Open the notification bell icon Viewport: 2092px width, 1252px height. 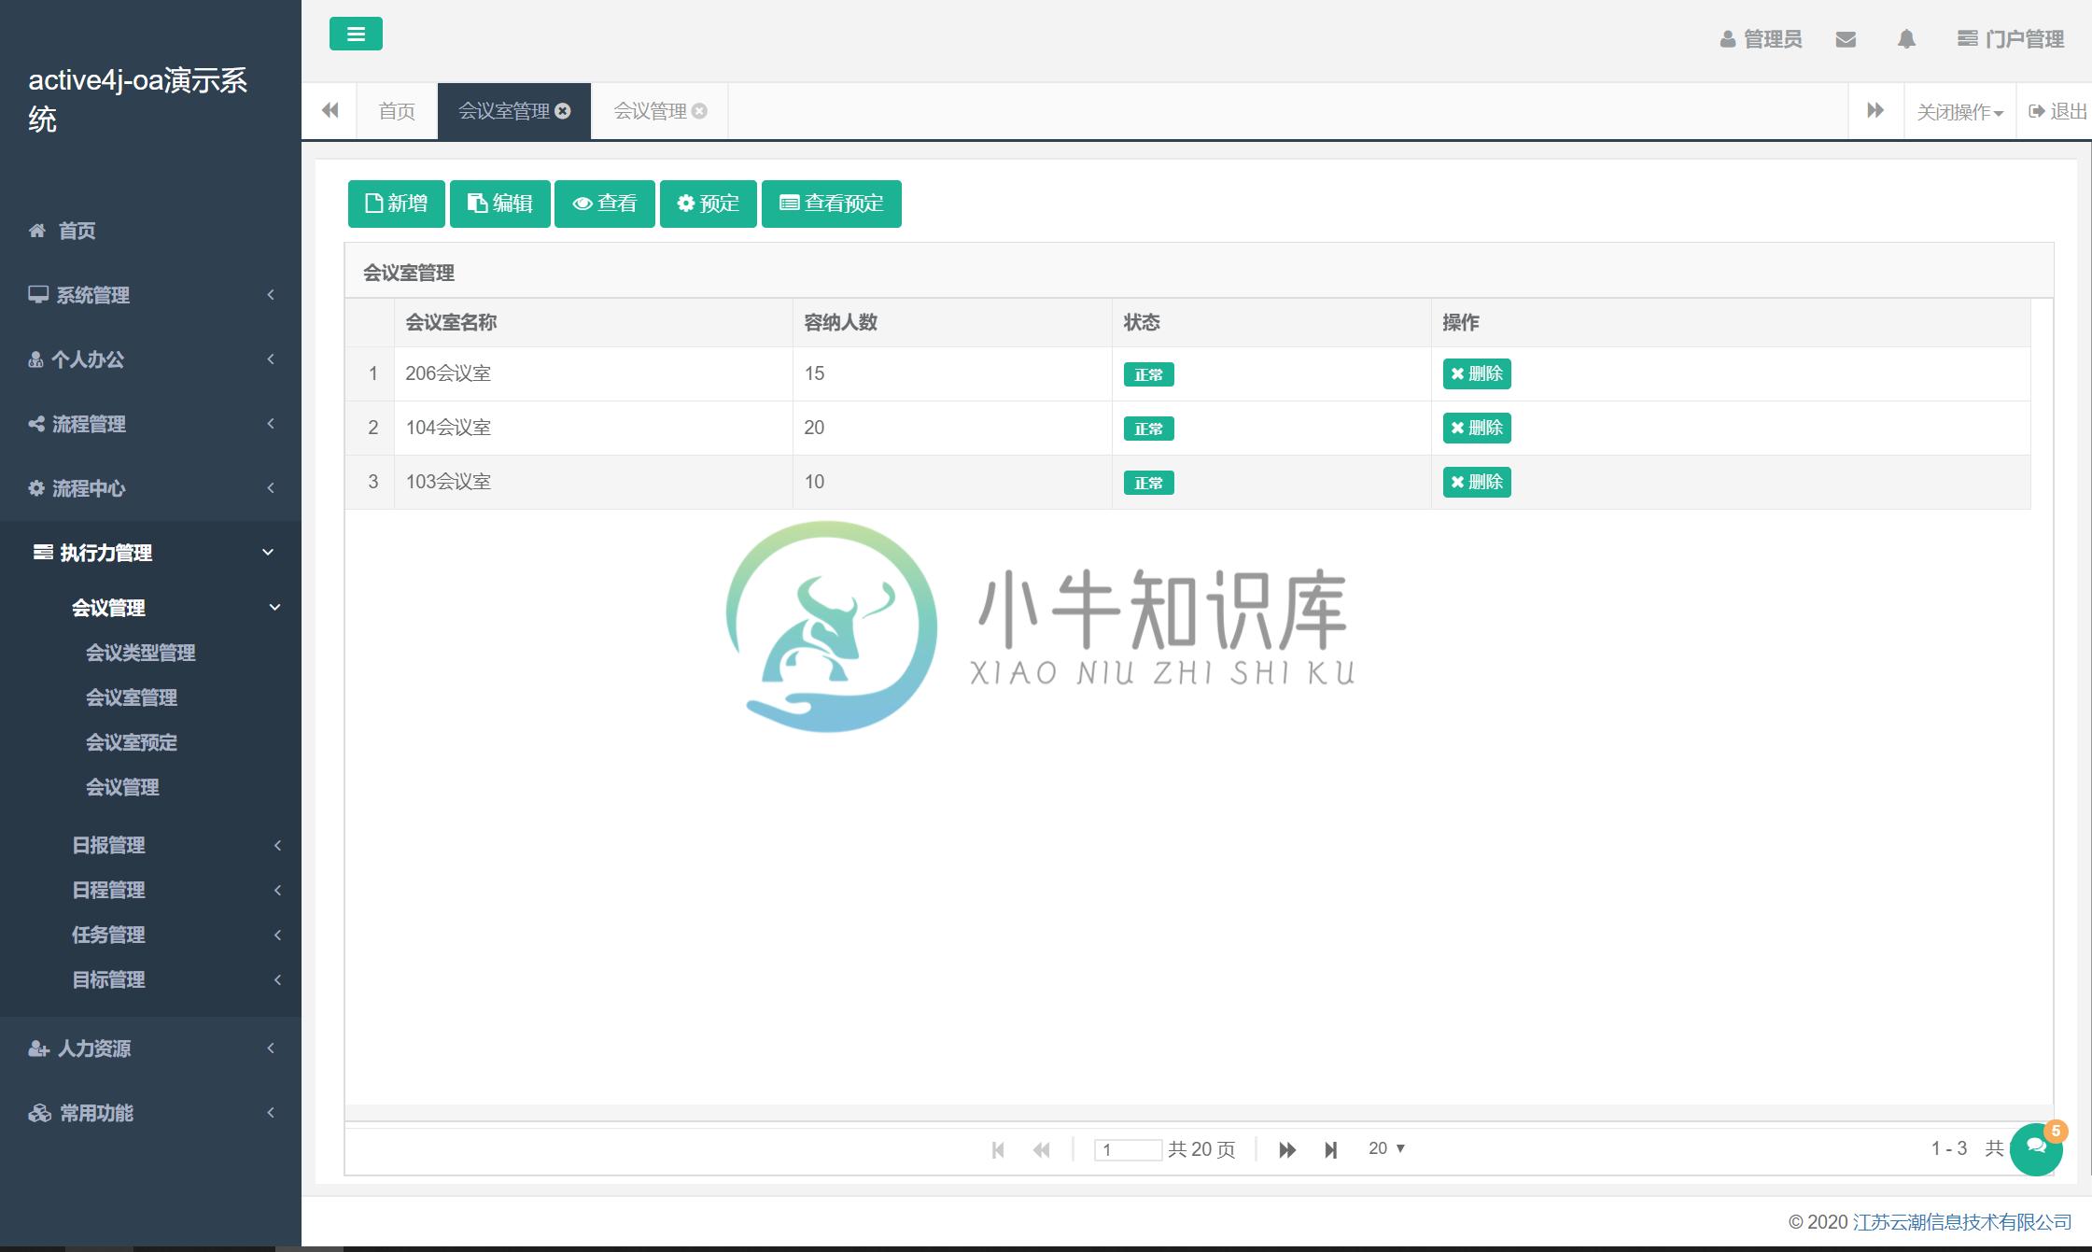point(1906,39)
